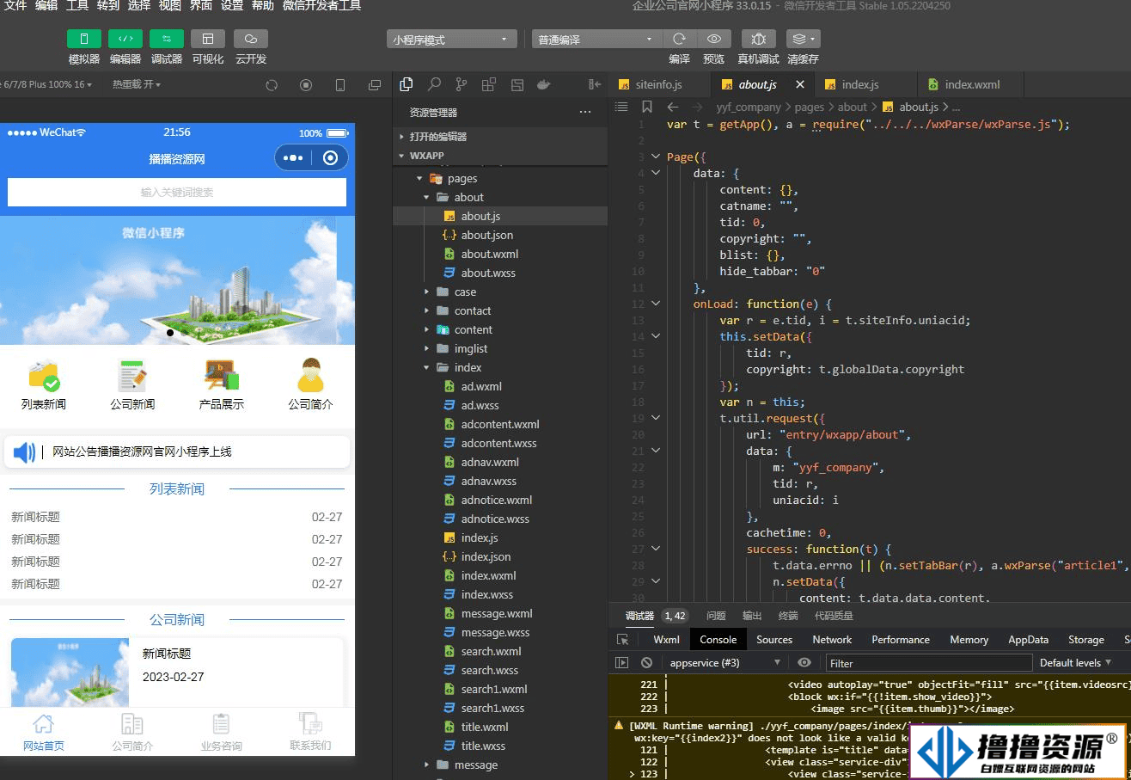The height and width of the screenshot is (780, 1131).
Task: Select about.json in file tree
Action: [500, 235]
